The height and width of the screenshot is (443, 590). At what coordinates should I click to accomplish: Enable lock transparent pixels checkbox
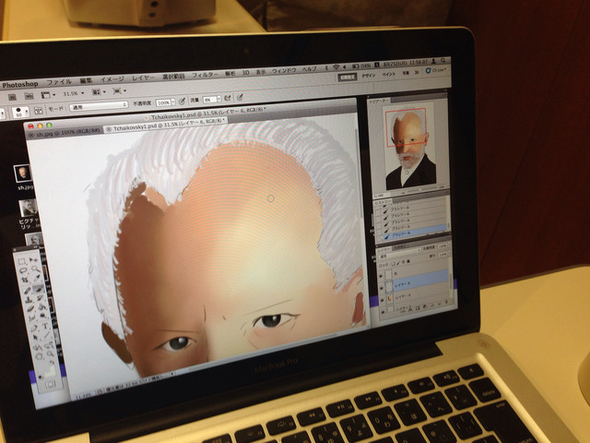pyautogui.click(x=393, y=263)
